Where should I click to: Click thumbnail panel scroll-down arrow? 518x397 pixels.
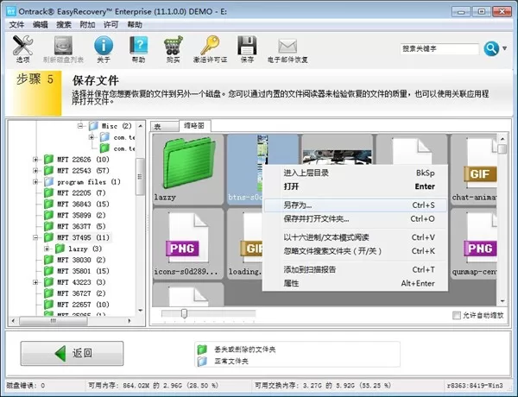point(502,301)
